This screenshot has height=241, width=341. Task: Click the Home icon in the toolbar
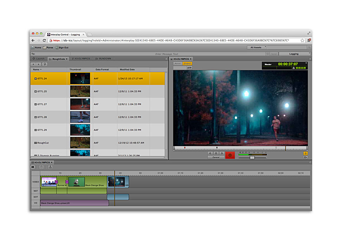pos(33,47)
